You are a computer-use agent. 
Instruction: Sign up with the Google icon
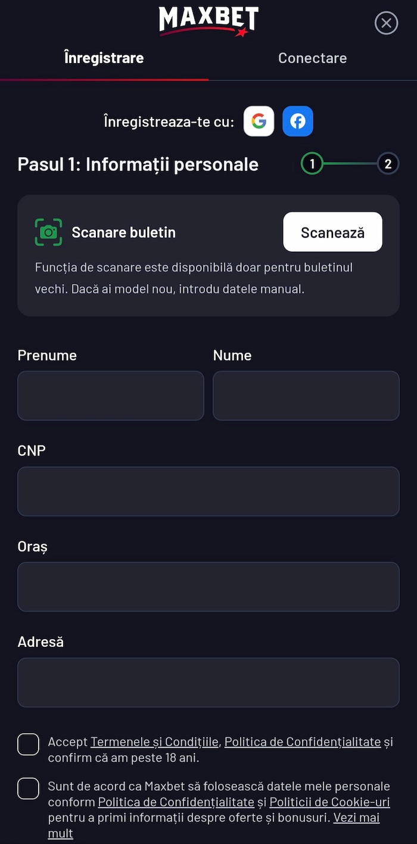[259, 121]
